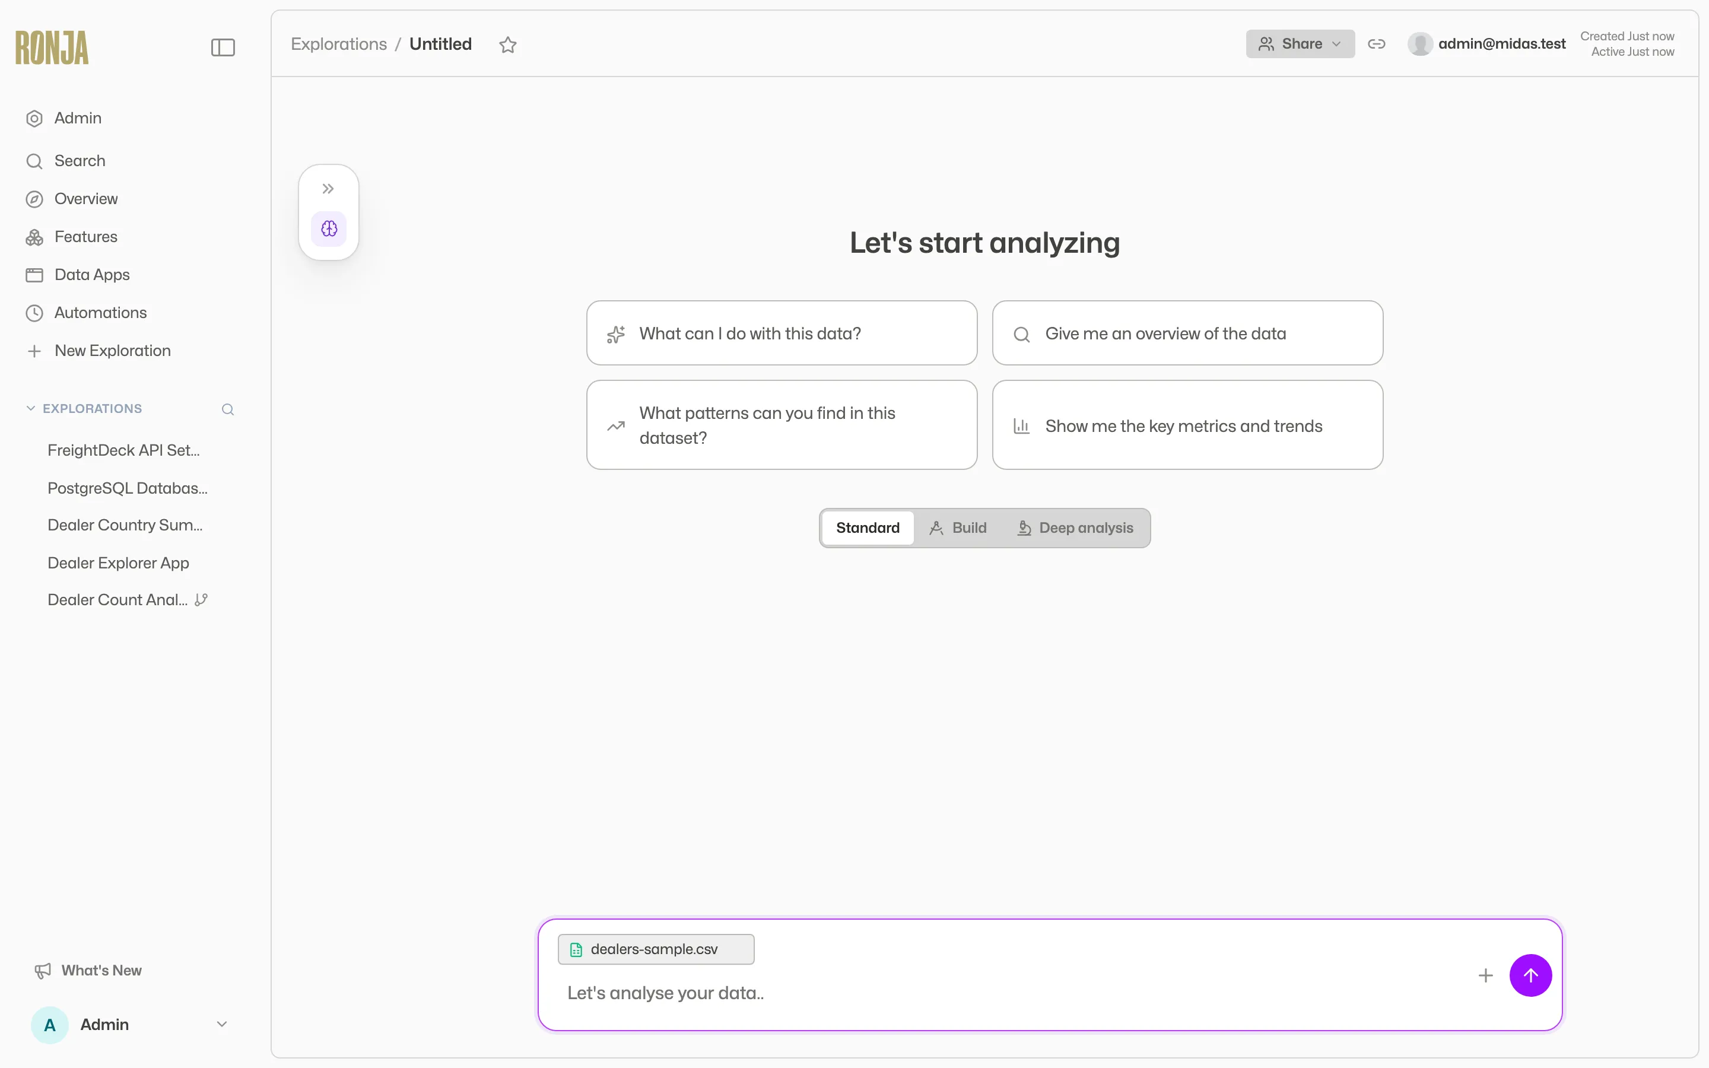Copy link with the chain icon
Viewport: 1709px width, 1068px height.
point(1376,44)
